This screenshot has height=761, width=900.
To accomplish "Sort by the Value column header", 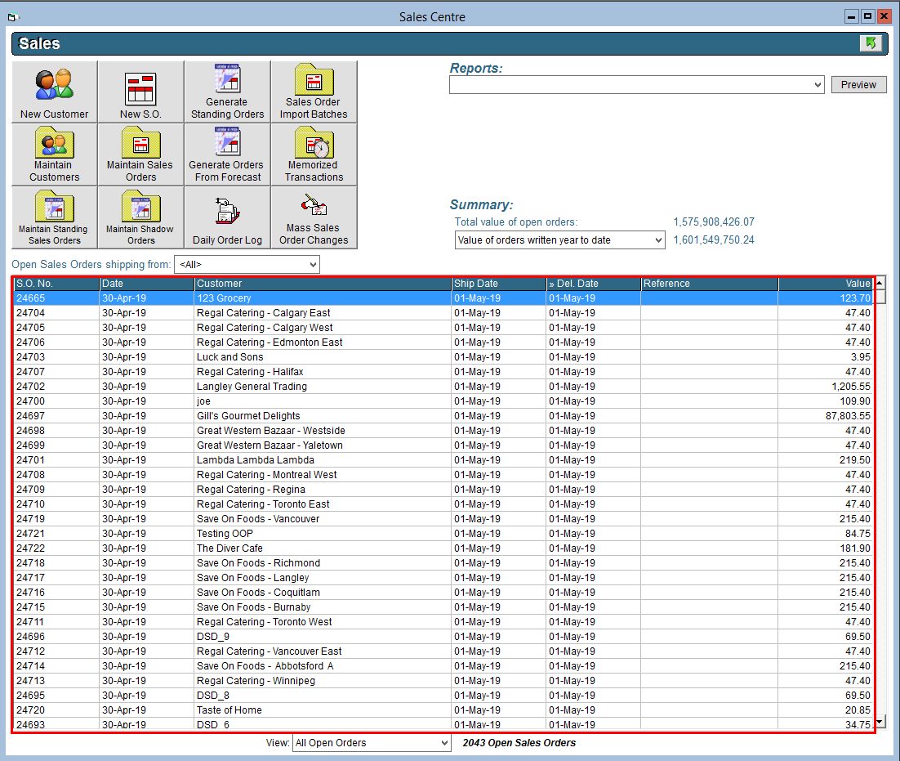I will (826, 283).
